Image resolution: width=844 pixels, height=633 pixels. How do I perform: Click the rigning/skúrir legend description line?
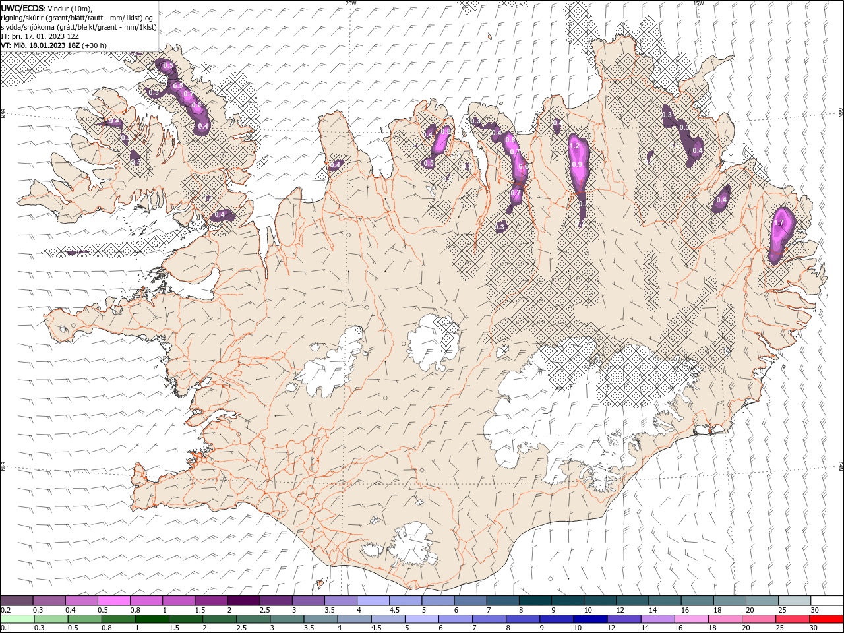tap(77, 18)
